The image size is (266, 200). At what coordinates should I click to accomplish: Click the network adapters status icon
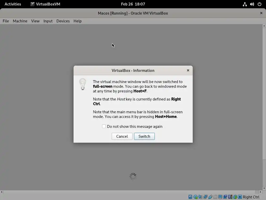pos(205,197)
